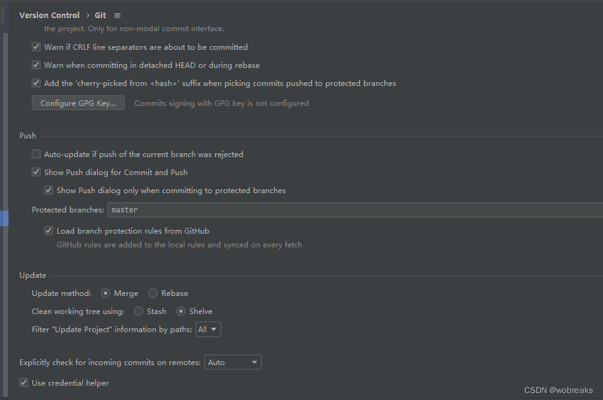This screenshot has width=603, height=400.
Task: Disable loading branch protection rules from GitHub
Action: 49,231
